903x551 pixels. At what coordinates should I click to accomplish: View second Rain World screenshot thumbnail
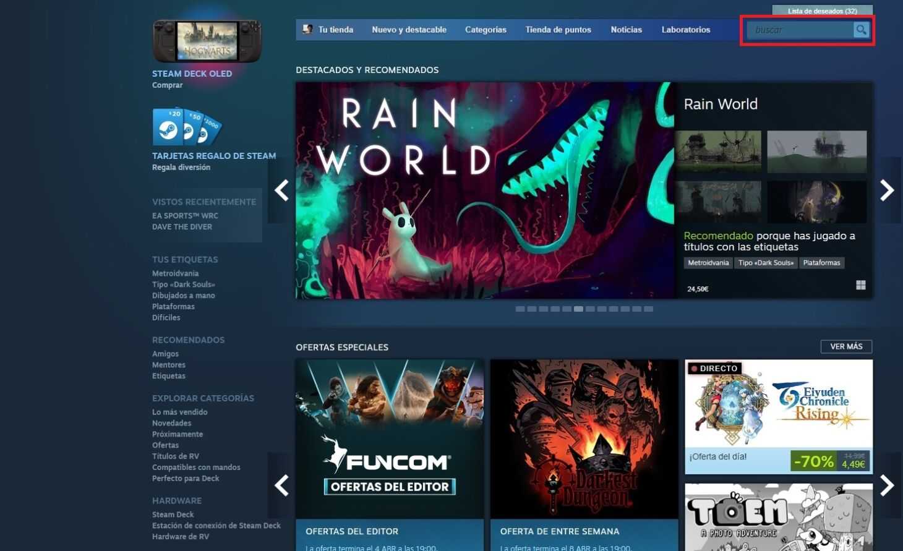(x=816, y=152)
